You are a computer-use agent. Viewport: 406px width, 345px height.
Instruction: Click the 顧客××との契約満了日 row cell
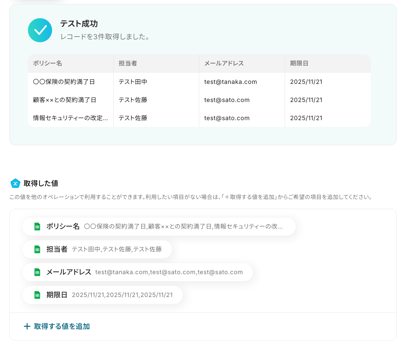pos(71,100)
